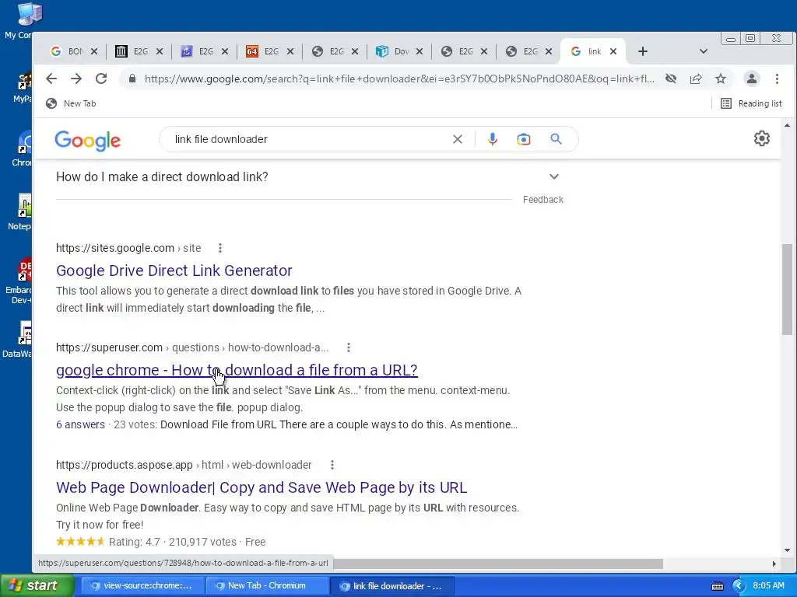
Task: Open 'How to download a file from a URL?' result
Action: 237,370
